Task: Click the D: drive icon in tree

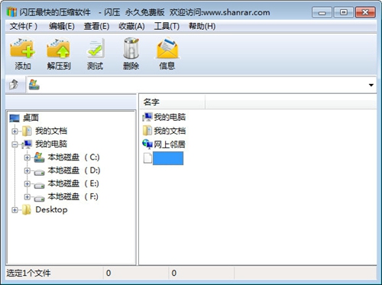Action: pos(40,172)
